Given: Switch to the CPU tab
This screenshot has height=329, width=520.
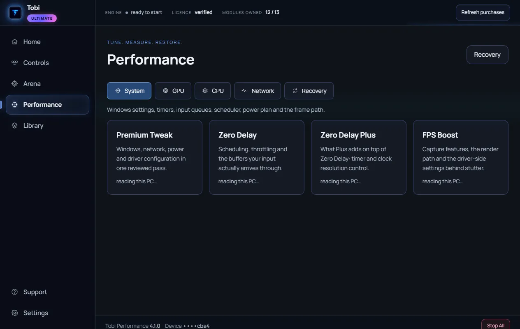Looking at the screenshot, I should pos(213,91).
